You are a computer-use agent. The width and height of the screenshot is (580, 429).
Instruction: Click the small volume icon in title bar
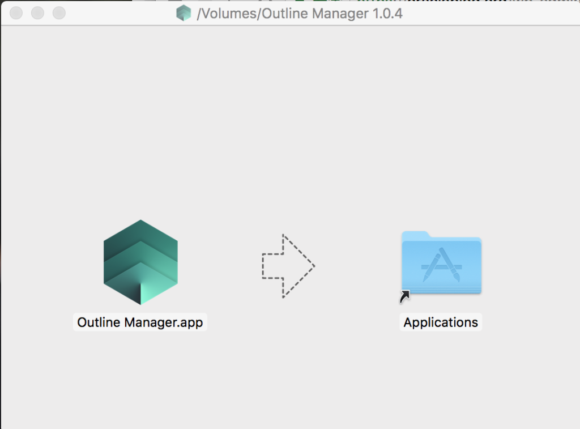(x=184, y=13)
